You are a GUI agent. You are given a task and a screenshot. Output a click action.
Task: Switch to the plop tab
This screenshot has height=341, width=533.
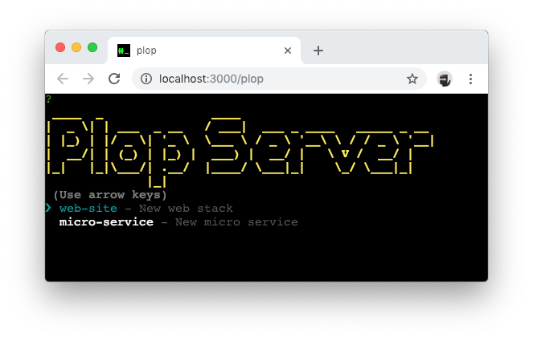point(201,51)
